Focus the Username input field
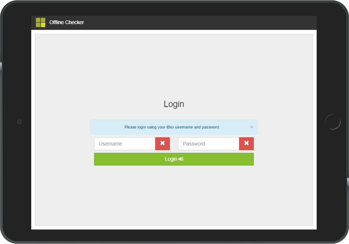Screen dimensions: 349x244 pyautogui.click(x=125, y=144)
